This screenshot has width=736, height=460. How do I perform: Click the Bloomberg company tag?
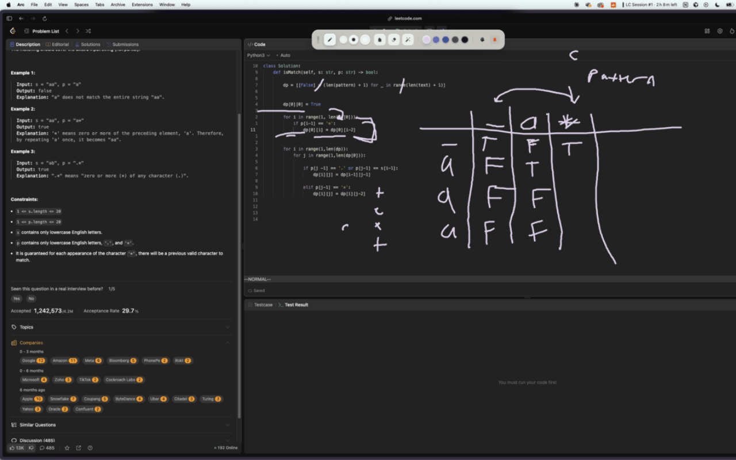[x=122, y=361]
